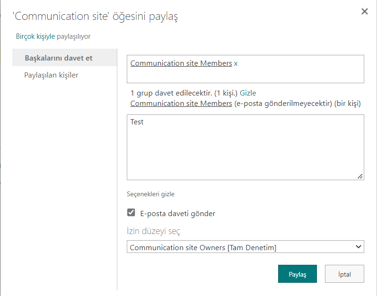
Task: Collapse options via "Seçenekleri gizle"
Action: tap(151, 194)
